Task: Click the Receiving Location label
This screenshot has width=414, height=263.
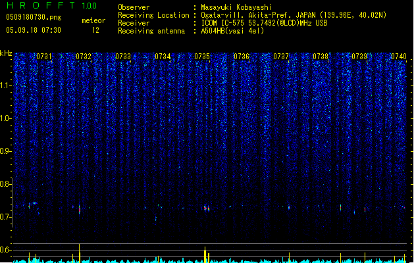Action: [153, 15]
